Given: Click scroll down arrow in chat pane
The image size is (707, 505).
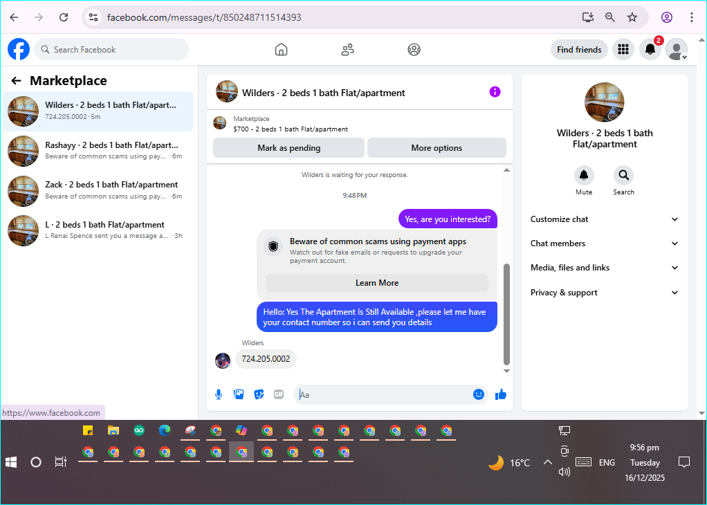Looking at the screenshot, I should 506,371.
